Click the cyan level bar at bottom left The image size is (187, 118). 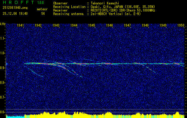click(15, 117)
